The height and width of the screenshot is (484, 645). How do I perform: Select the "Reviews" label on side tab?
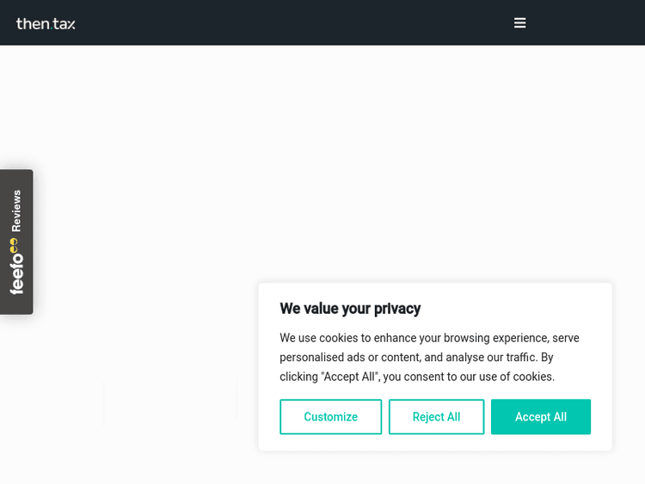pos(16,211)
